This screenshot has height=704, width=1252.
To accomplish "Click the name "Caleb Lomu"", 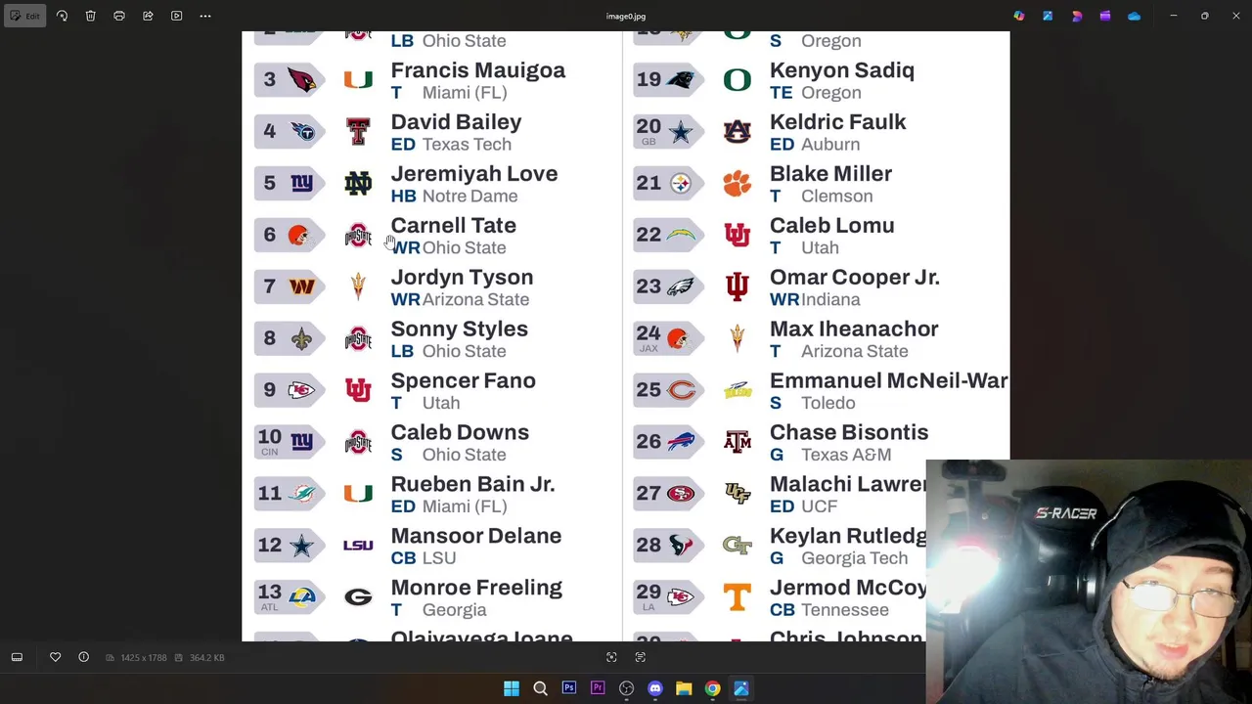I will (x=832, y=226).
